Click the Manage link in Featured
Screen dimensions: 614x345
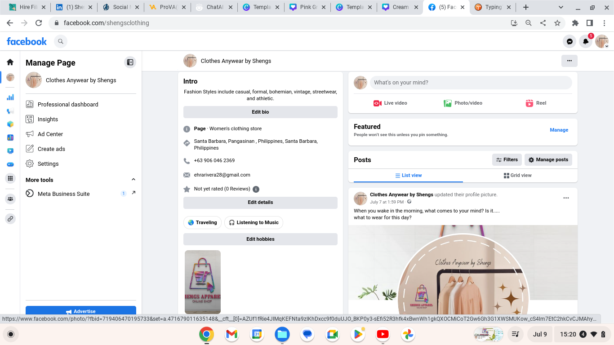[x=559, y=130]
